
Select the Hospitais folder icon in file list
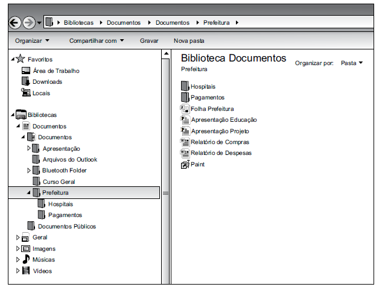pyautogui.click(x=185, y=87)
